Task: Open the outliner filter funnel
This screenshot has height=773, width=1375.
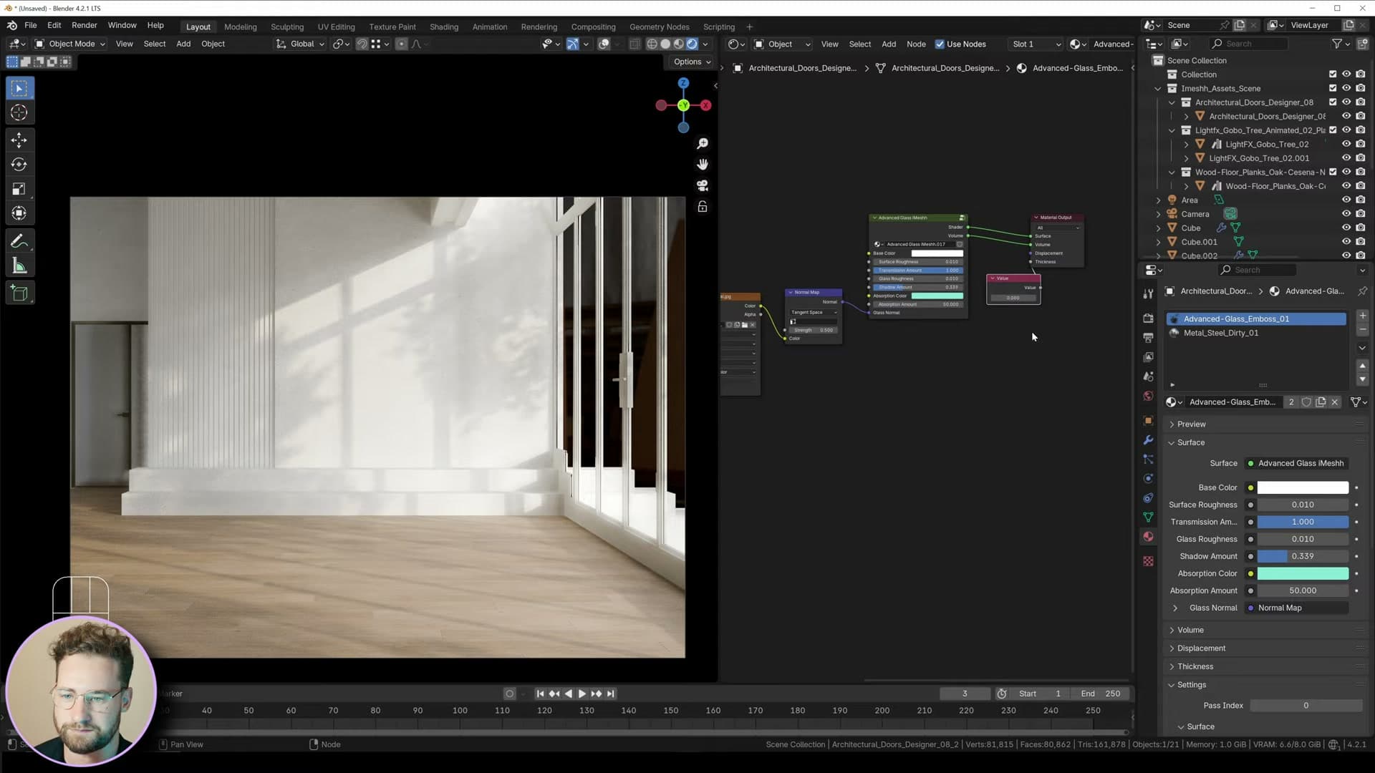Action: (1337, 44)
